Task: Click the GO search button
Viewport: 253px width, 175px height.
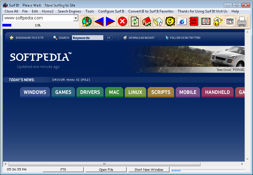Action: point(109,38)
